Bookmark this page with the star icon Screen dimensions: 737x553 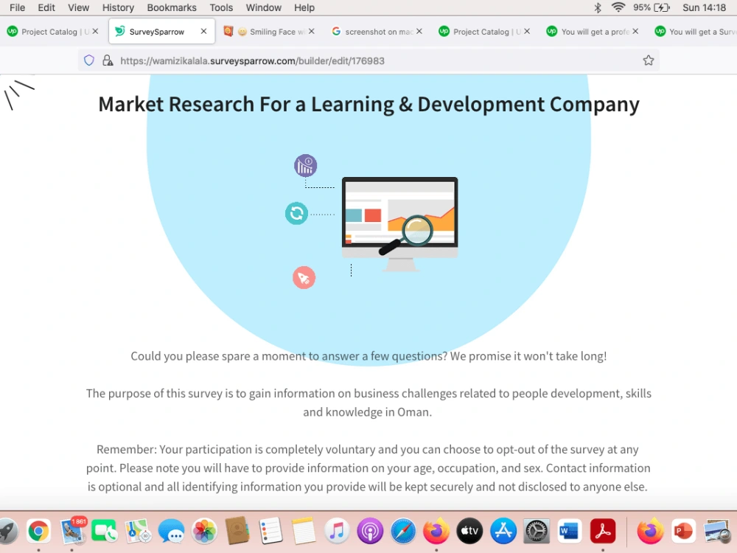point(648,60)
